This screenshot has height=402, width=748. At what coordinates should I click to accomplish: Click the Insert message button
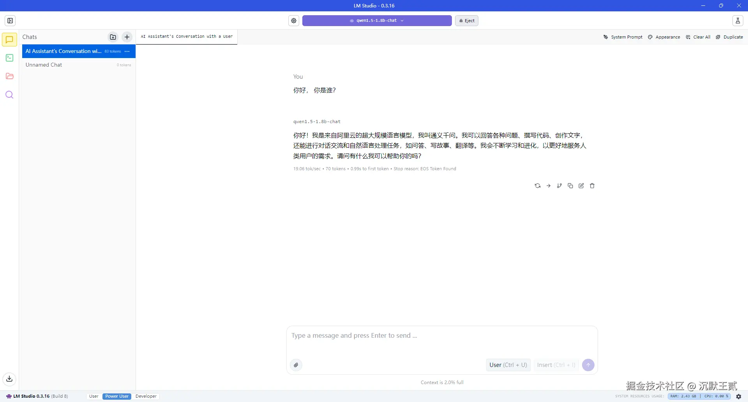pyautogui.click(x=556, y=365)
